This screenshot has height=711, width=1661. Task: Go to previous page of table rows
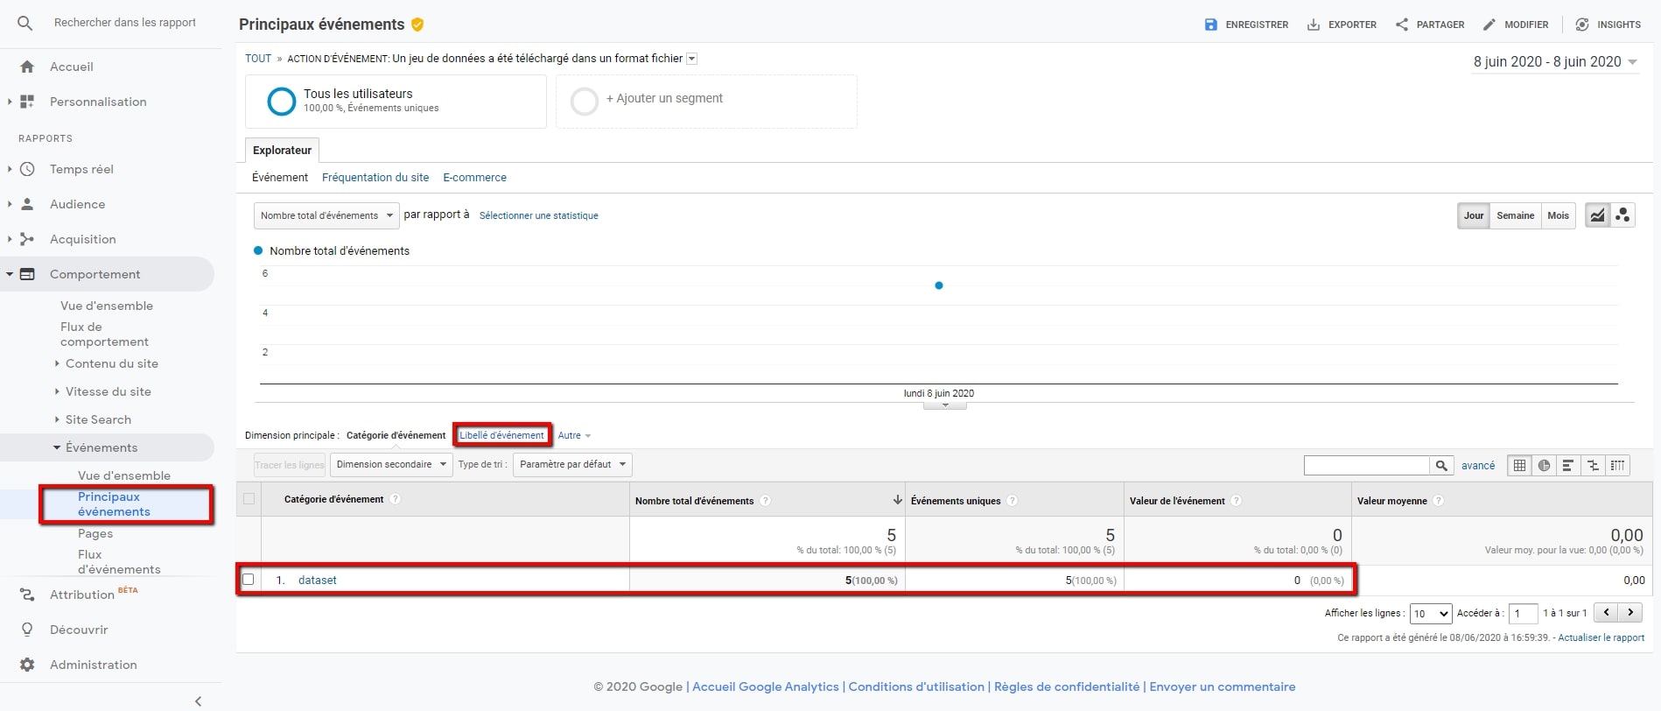click(1606, 613)
